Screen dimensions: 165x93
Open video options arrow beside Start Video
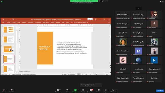pos(15,90)
